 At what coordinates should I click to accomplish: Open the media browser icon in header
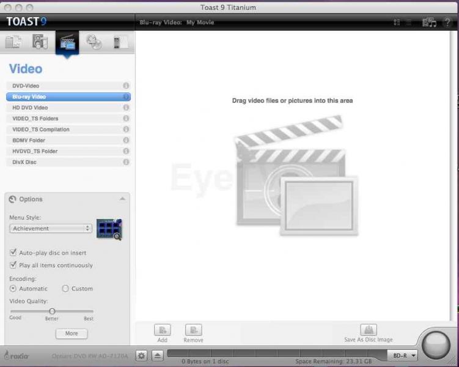click(x=429, y=22)
